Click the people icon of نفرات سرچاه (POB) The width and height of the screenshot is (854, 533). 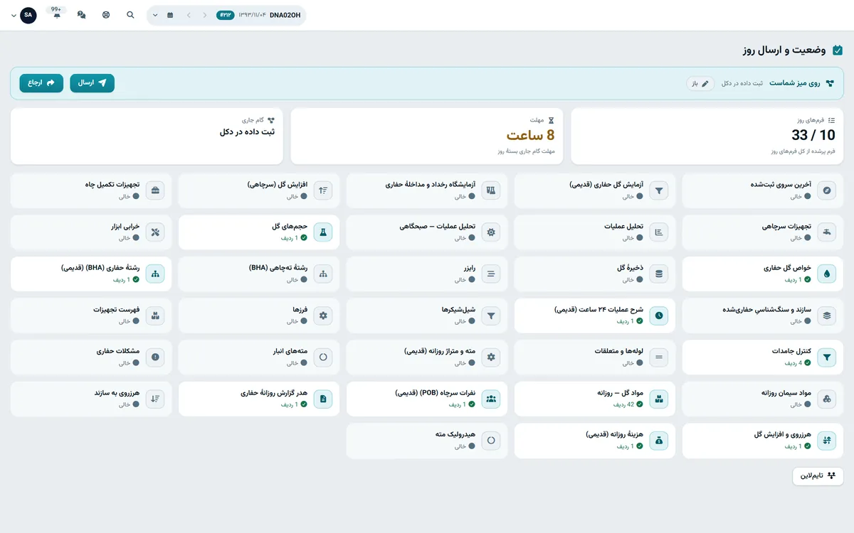coord(491,399)
